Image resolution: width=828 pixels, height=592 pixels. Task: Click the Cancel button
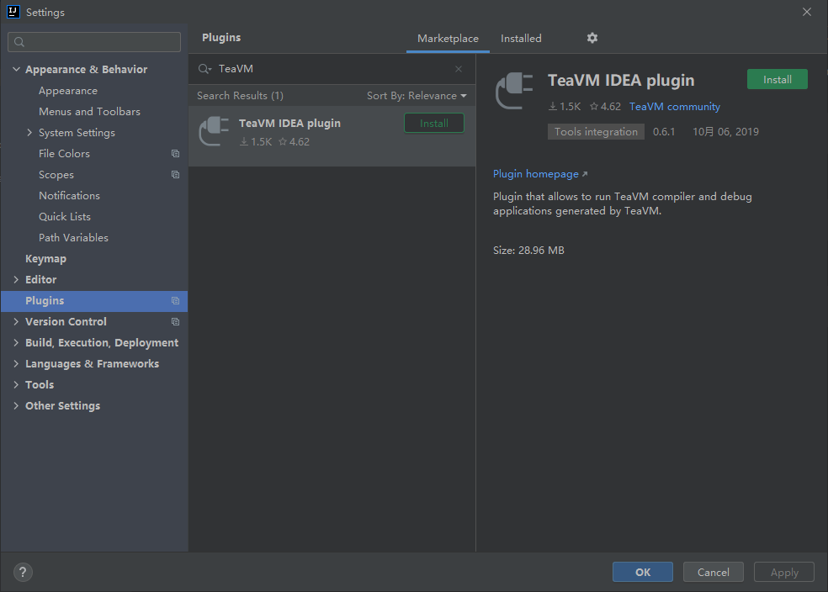tap(714, 572)
